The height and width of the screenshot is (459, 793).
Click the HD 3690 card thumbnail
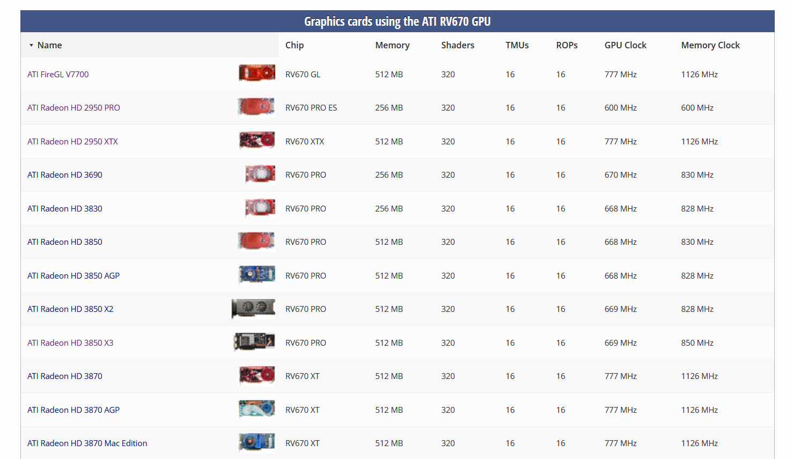click(260, 174)
